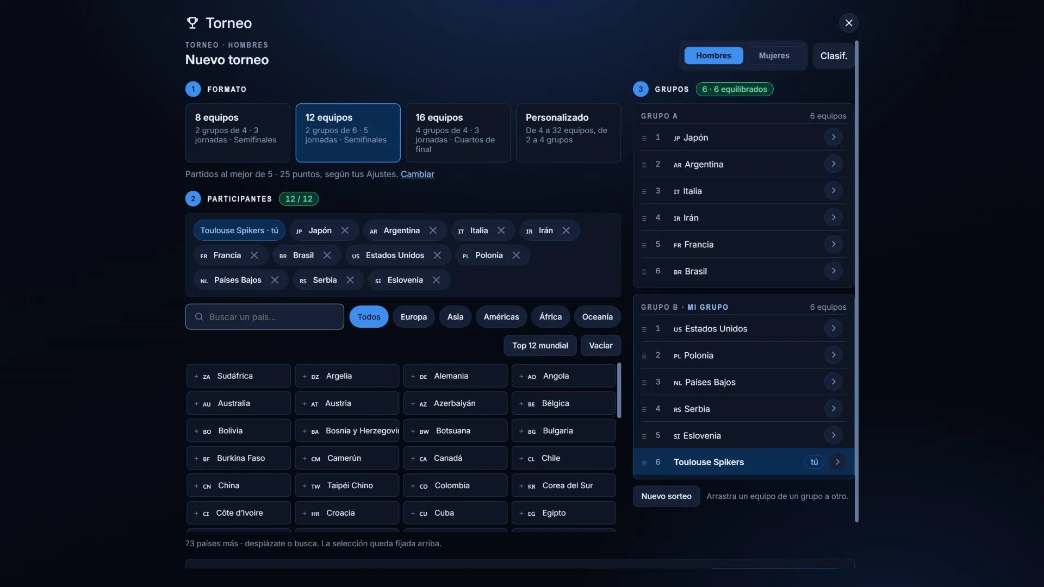This screenshot has height=587, width=1044.
Task: Filter countries by África
Action: [550, 317]
